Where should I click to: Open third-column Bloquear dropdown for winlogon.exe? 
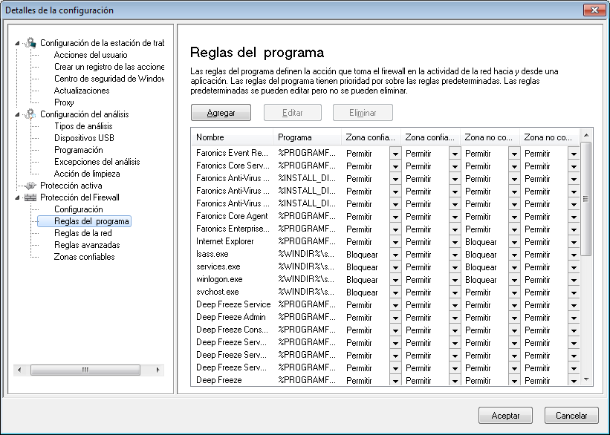tap(514, 280)
